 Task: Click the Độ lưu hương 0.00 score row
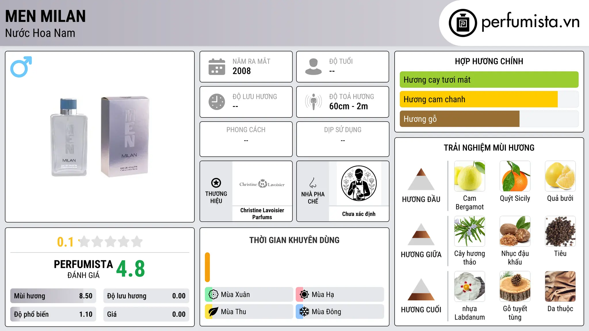146,296
